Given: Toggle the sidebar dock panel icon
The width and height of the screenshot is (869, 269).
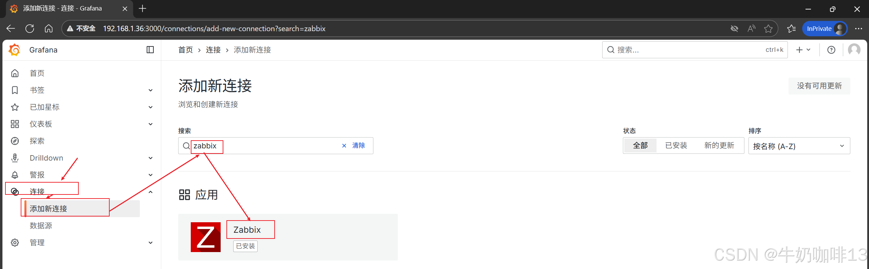Looking at the screenshot, I should (x=150, y=50).
